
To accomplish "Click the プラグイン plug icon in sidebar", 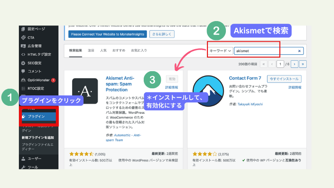I will pos(23,116).
